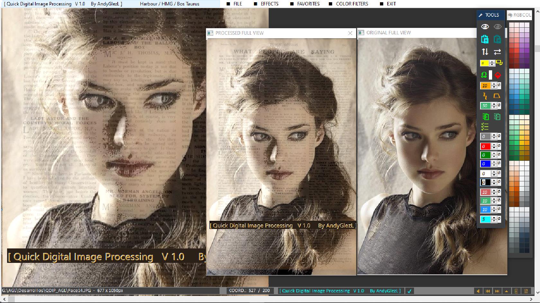Screen dimensions: 540x303
Task: Toggle the dimmed gray eye icon
Action: [498, 27]
